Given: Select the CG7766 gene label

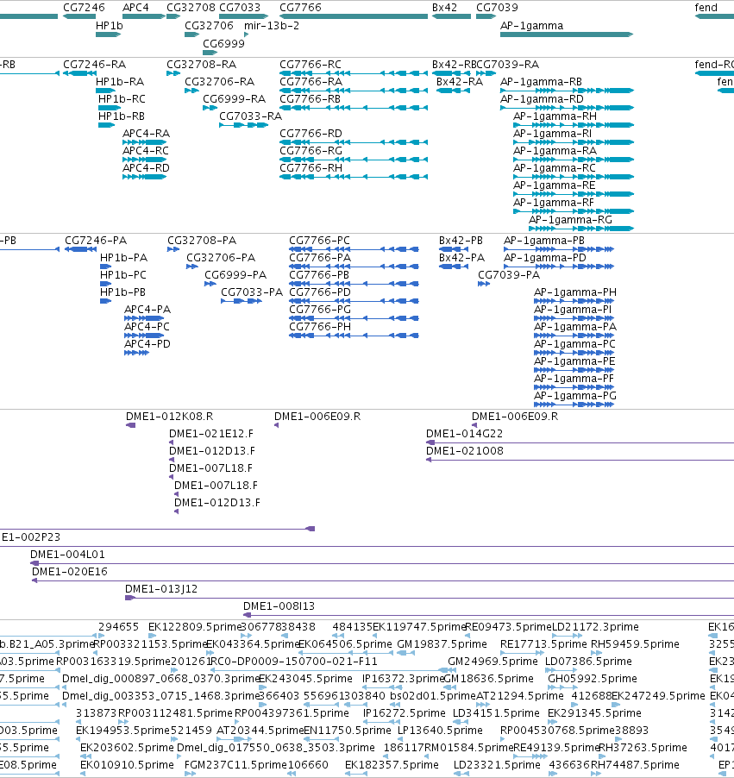Looking at the screenshot, I should tap(300, 8).
